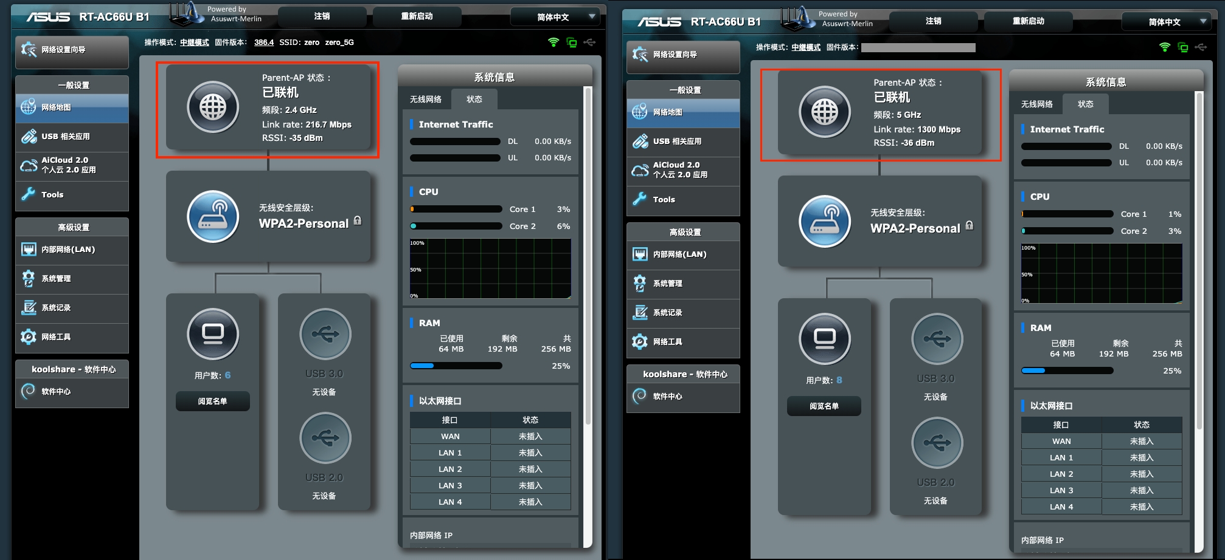
Task: Switch to 状态 tab in left window
Action: (474, 99)
